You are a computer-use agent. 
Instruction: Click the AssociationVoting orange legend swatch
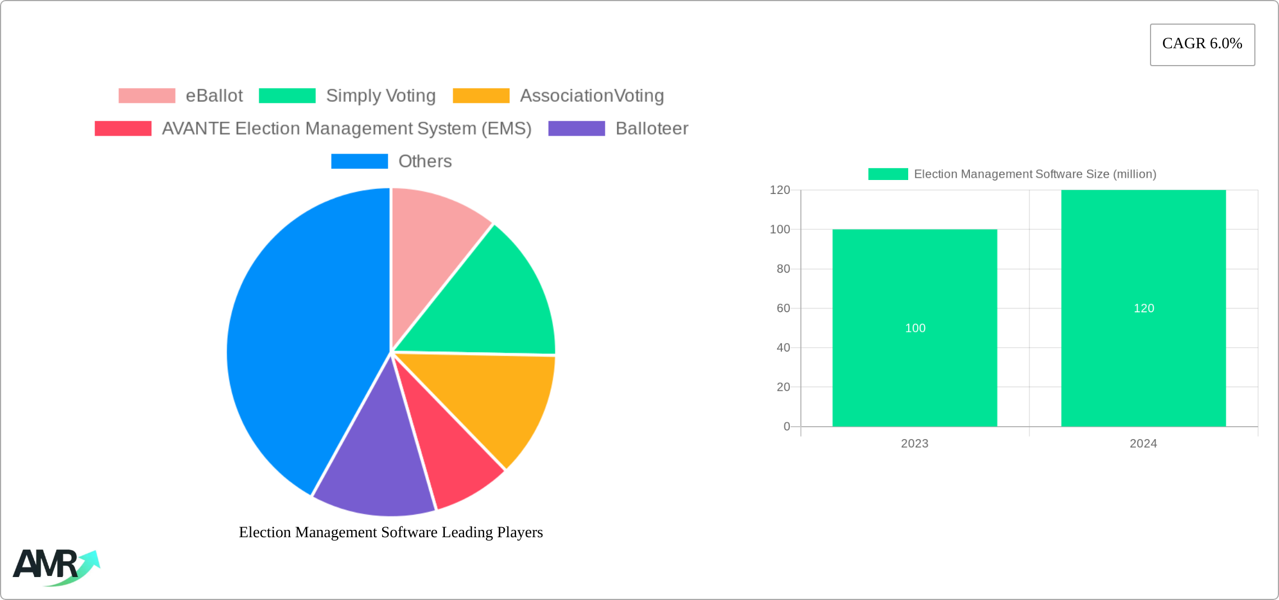(481, 96)
